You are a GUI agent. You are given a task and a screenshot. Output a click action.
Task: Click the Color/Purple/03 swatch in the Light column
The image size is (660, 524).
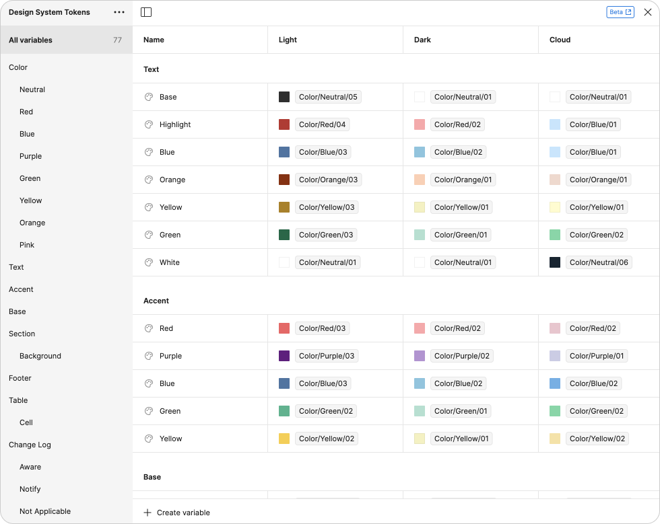284,356
